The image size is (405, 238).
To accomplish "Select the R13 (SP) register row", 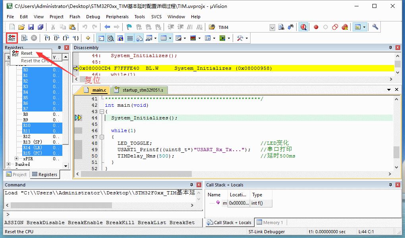I will point(42,142).
